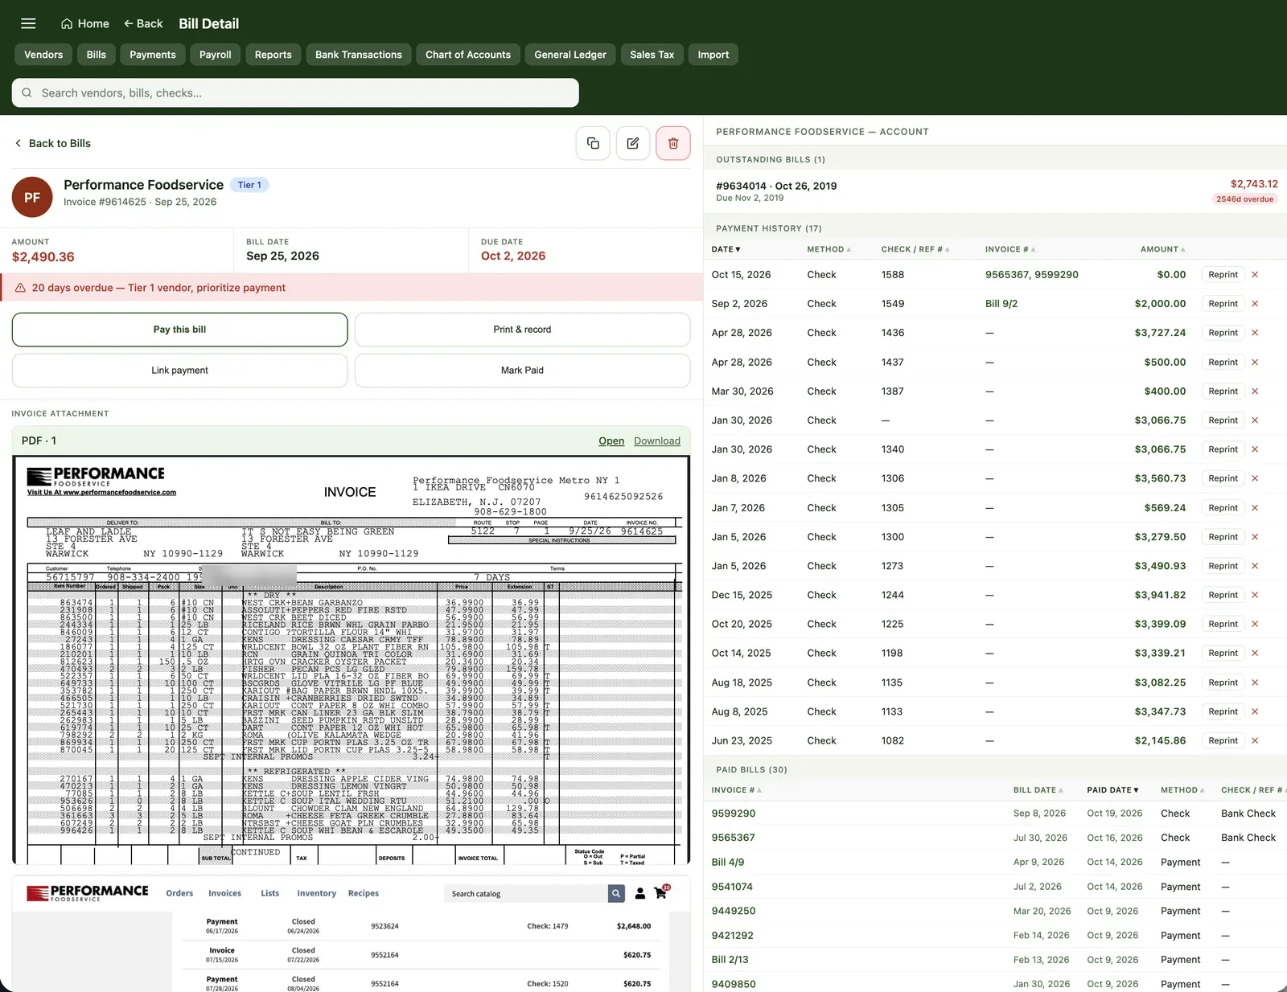Click the search vendors, bills, checks field
The image size is (1287, 992).
click(x=295, y=92)
